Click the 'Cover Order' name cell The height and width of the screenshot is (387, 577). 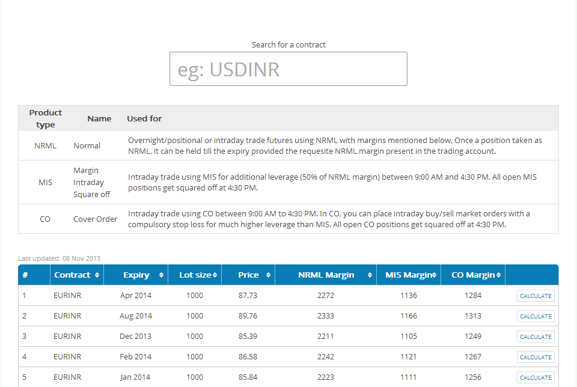click(x=95, y=219)
